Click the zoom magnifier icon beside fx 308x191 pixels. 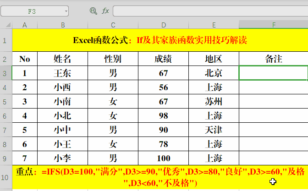point(93,11)
